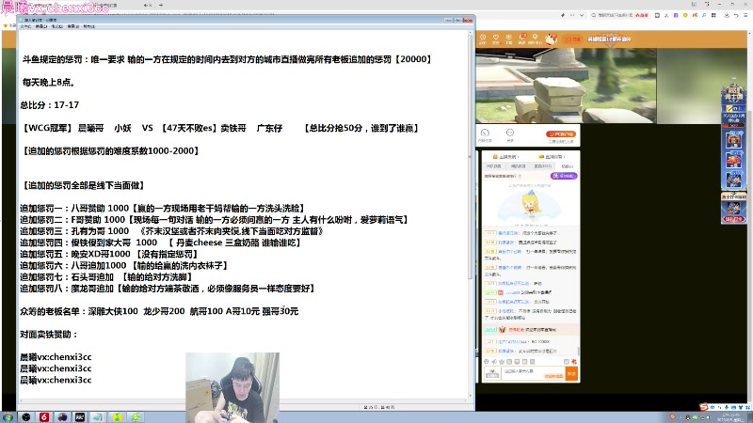Click the purple button in the chat panel
Viewport: 753px width, 423px height.
click(564, 176)
